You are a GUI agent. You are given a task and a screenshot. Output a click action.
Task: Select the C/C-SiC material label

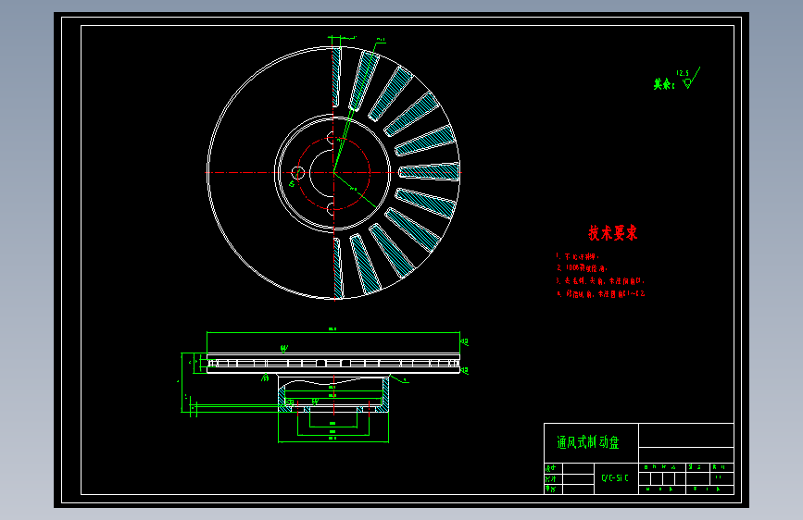coord(615,478)
